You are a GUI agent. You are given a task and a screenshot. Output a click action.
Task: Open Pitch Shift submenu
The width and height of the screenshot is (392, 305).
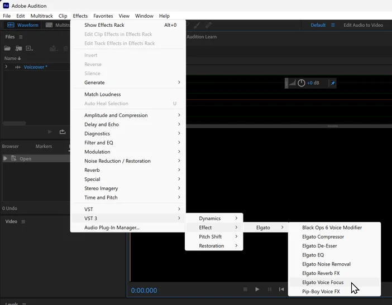click(x=214, y=236)
